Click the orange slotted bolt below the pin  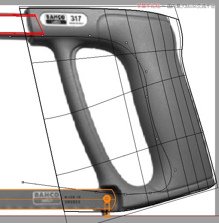point(107,210)
